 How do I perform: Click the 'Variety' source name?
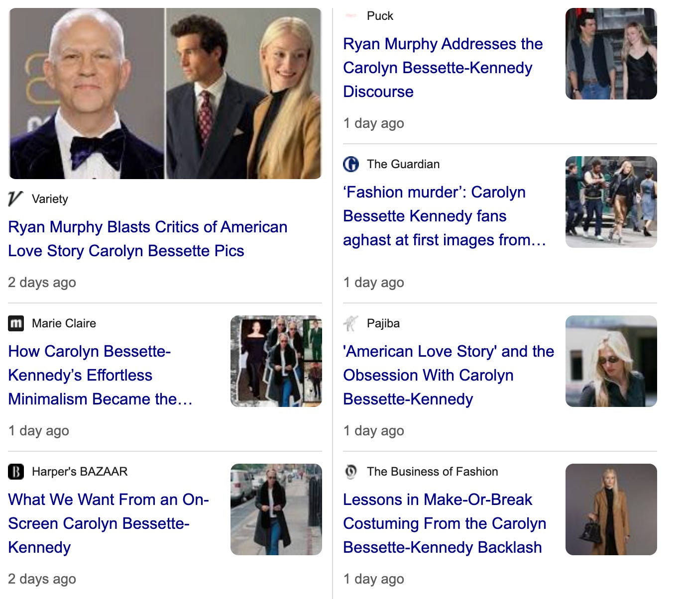pyautogui.click(x=50, y=199)
